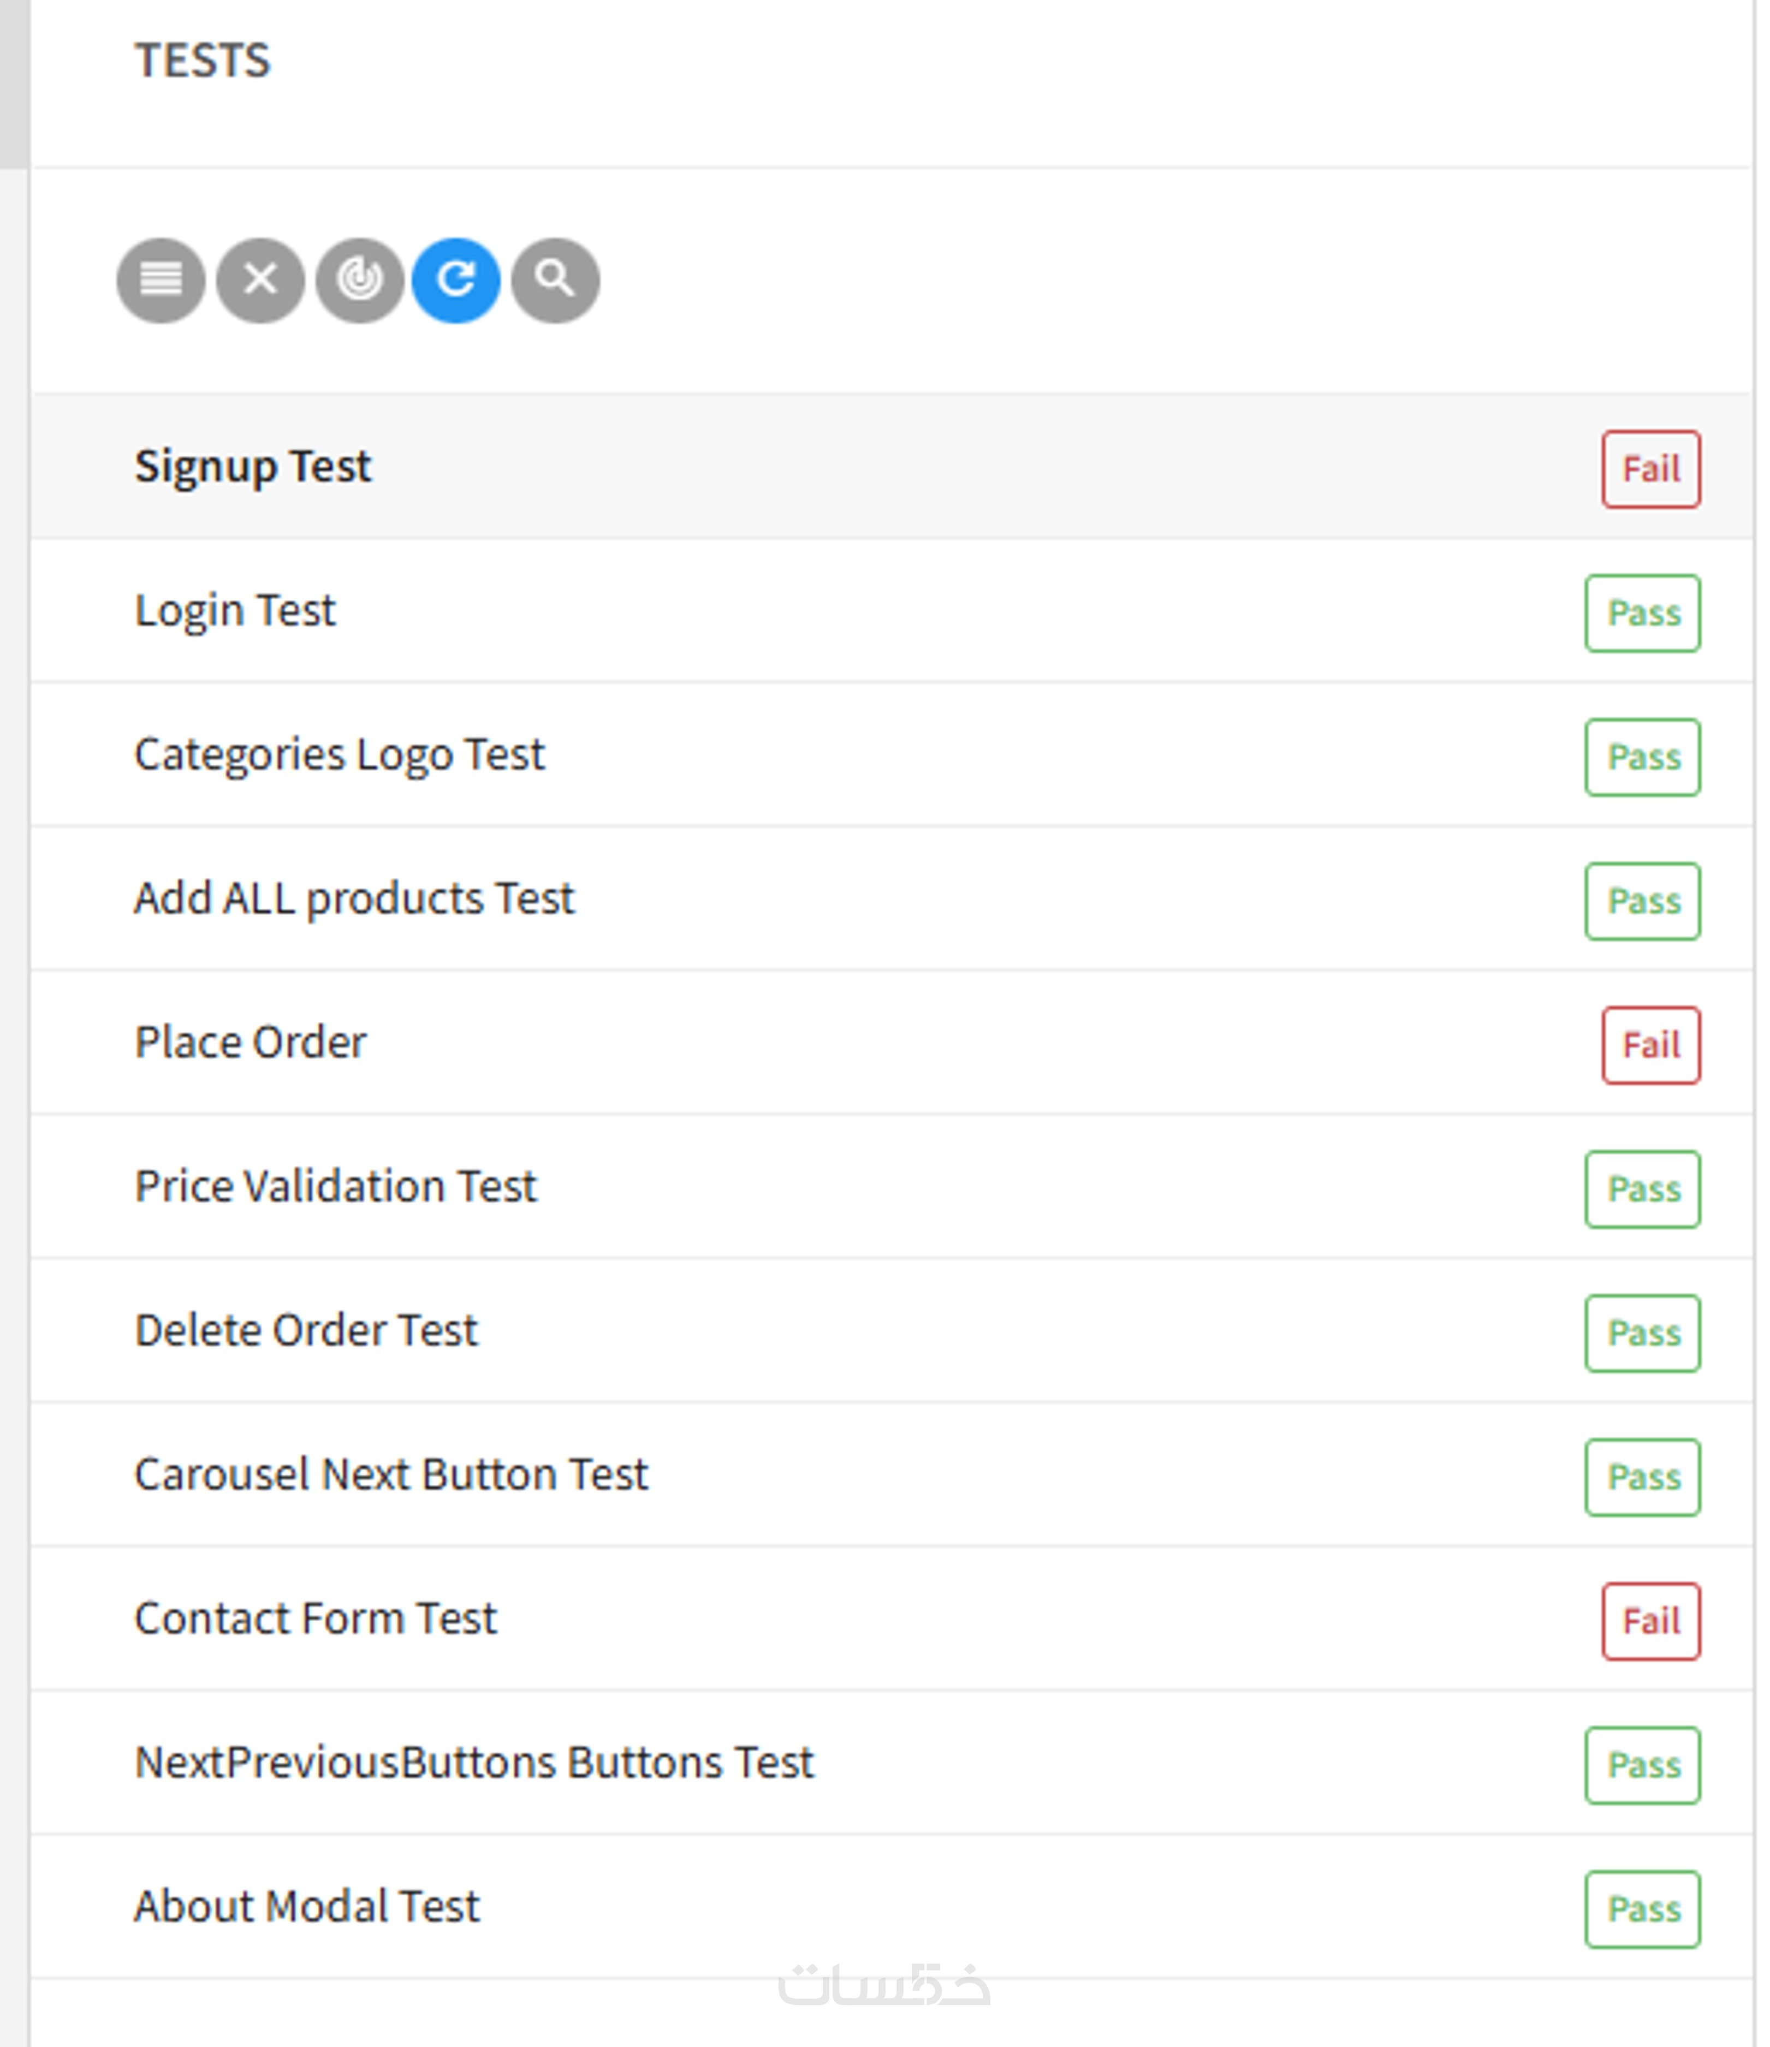Select Contact Form Test

315,1619
